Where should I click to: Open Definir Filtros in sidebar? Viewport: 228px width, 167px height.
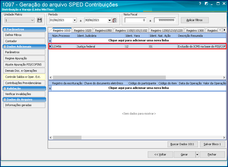point(24,35)
